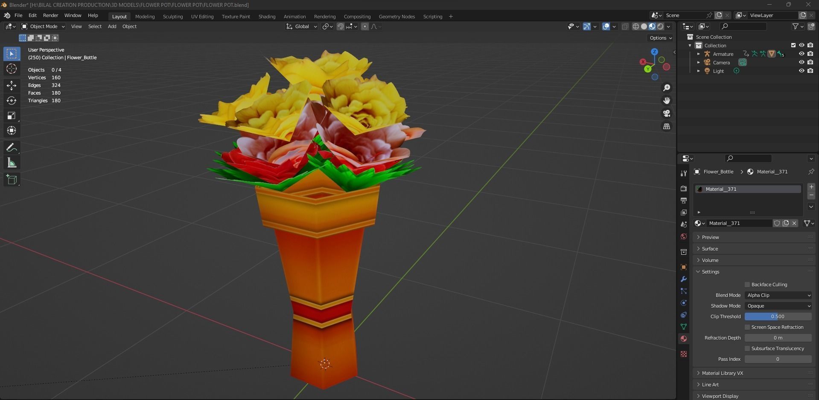Pick the Rotate tool
The width and height of the screenshot is (819, 400).
pyautogui.click(x=12, y=101)
